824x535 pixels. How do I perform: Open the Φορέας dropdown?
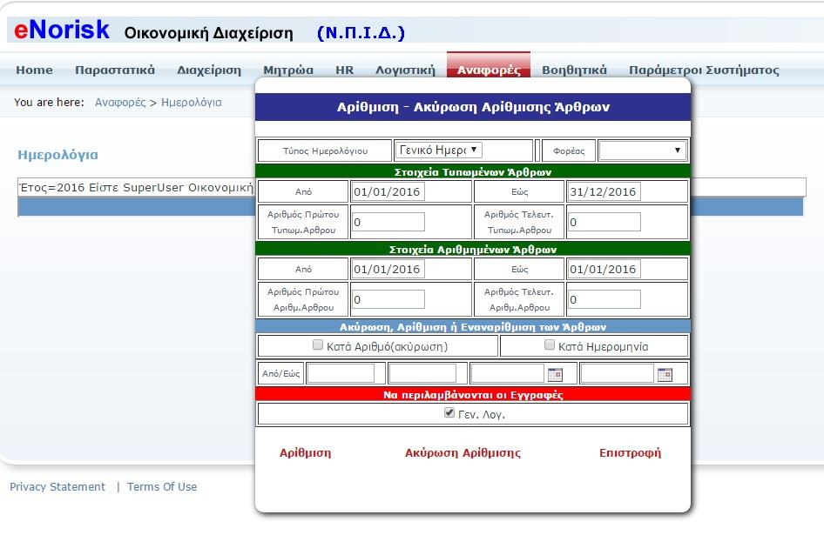[642, 150]
